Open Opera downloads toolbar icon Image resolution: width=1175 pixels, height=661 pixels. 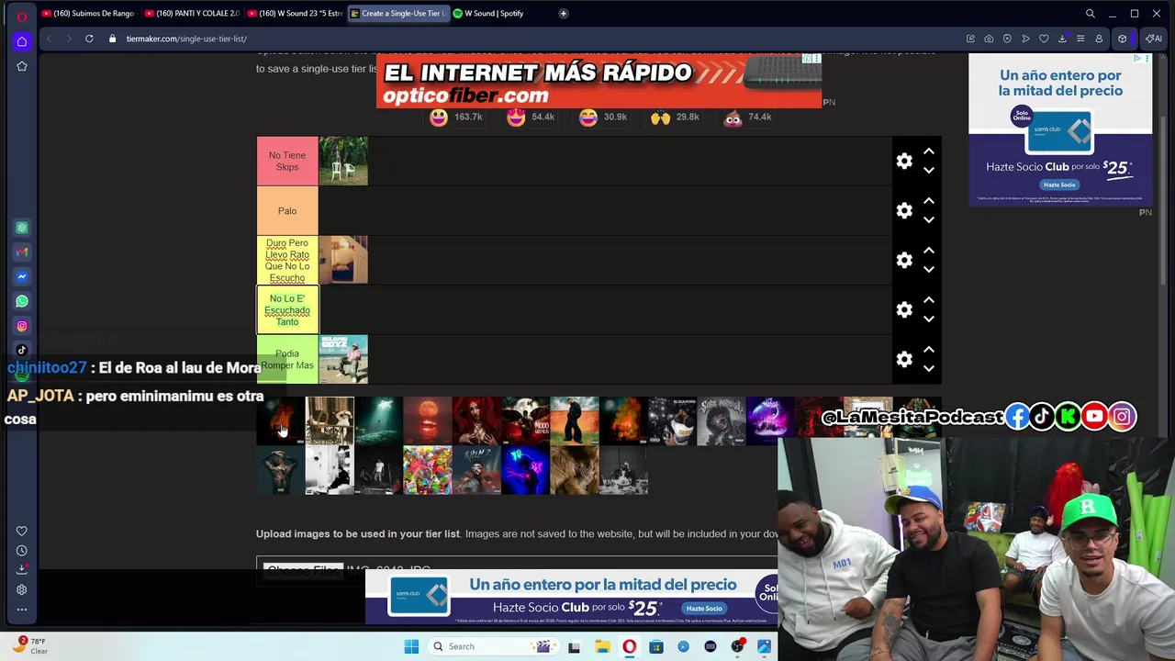tap(1062, 39)
